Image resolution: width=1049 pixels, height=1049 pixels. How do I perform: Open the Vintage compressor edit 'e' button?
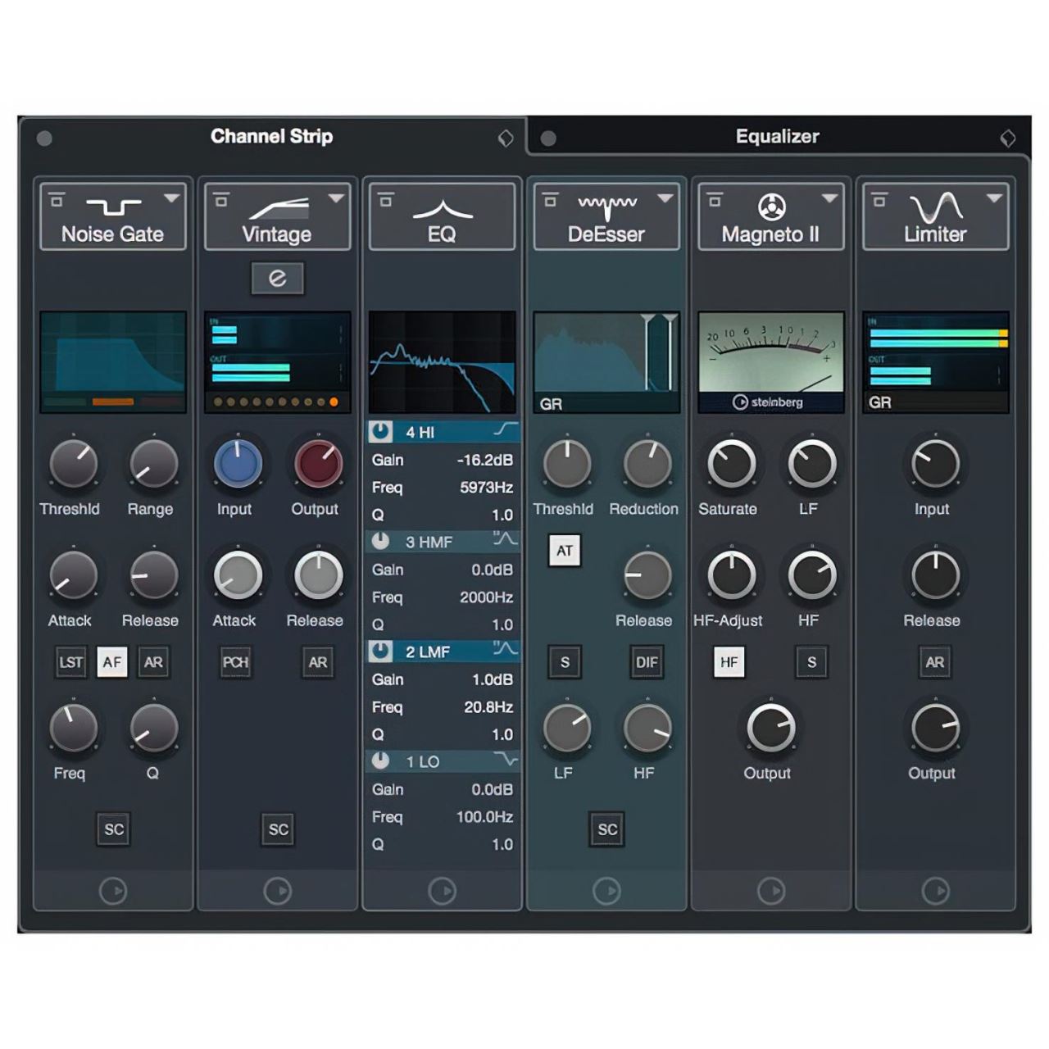click(277, 279)
